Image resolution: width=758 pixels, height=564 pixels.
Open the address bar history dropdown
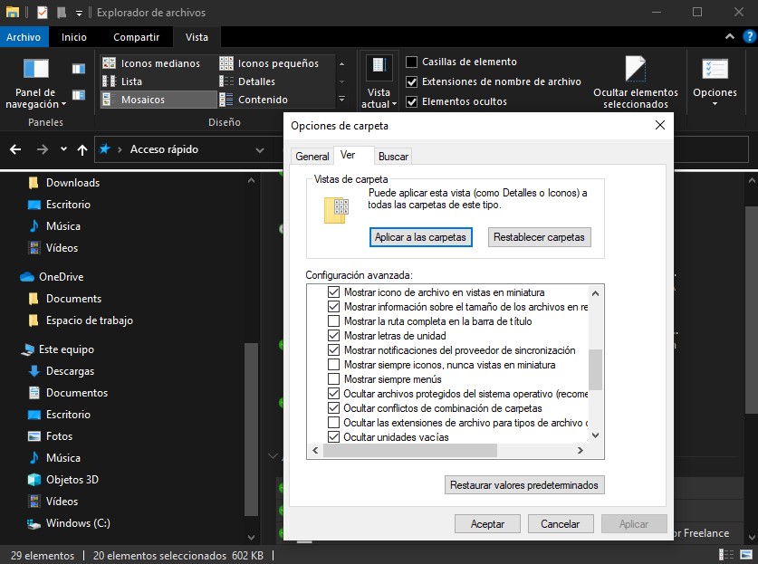tap(260, 149)
